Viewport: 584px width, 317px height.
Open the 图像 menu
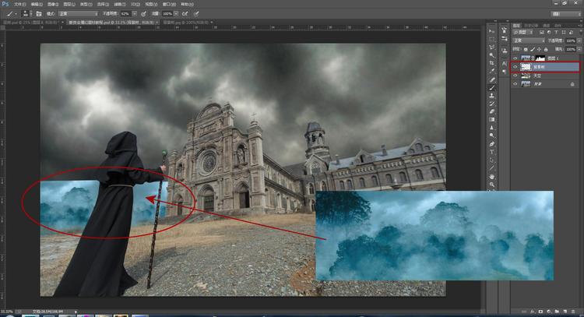coord(53,5)
